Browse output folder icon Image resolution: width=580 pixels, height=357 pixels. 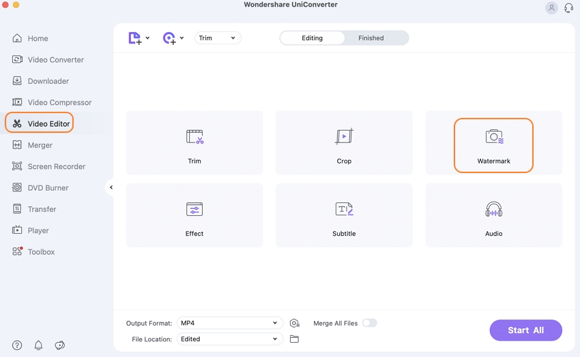pos(294,339)
